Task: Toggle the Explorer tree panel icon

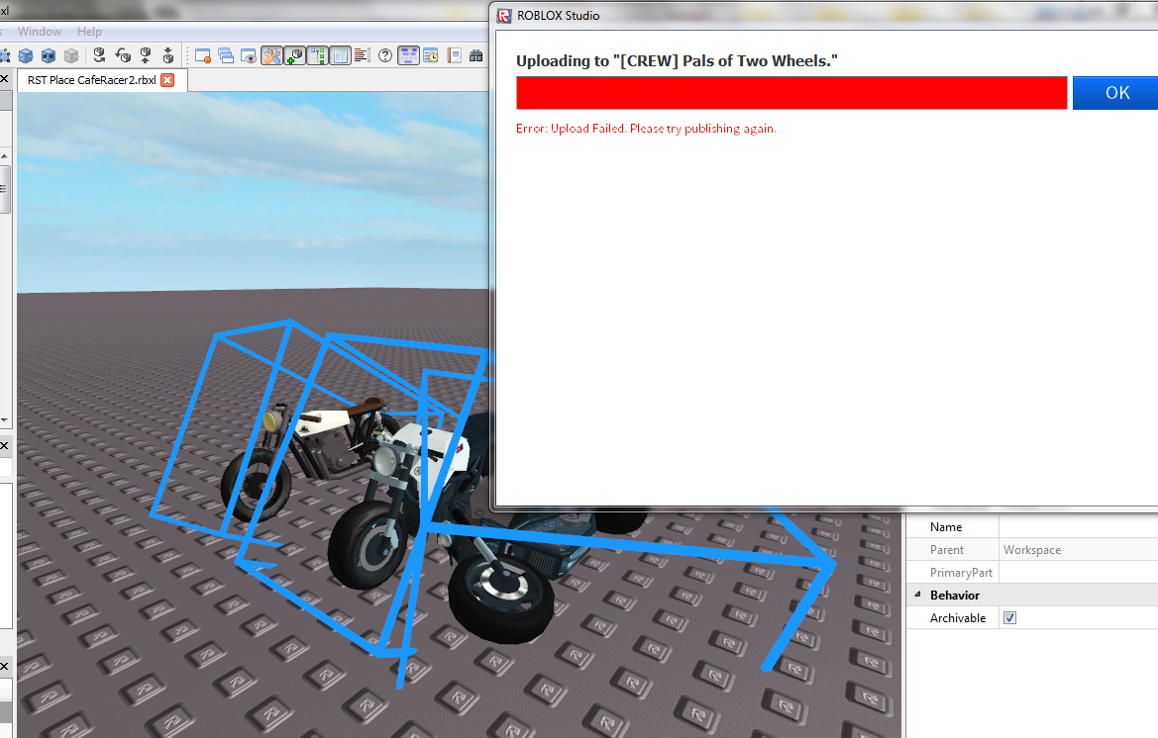Action: tap(318, 56)
